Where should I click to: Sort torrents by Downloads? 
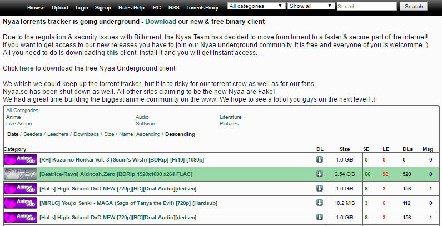(x=86, y=134)
